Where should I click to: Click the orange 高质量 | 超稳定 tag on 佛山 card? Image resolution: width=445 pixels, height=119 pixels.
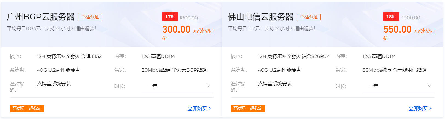[248, 108]
